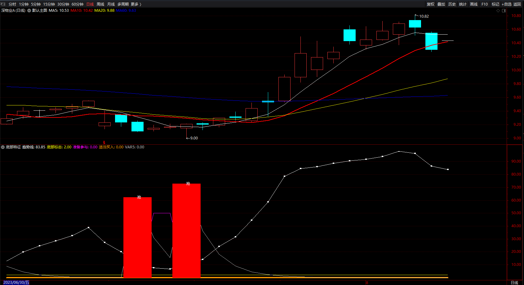Click the 底部标志: 2.00 value
The image size is (524, 285).
[59, 147]
